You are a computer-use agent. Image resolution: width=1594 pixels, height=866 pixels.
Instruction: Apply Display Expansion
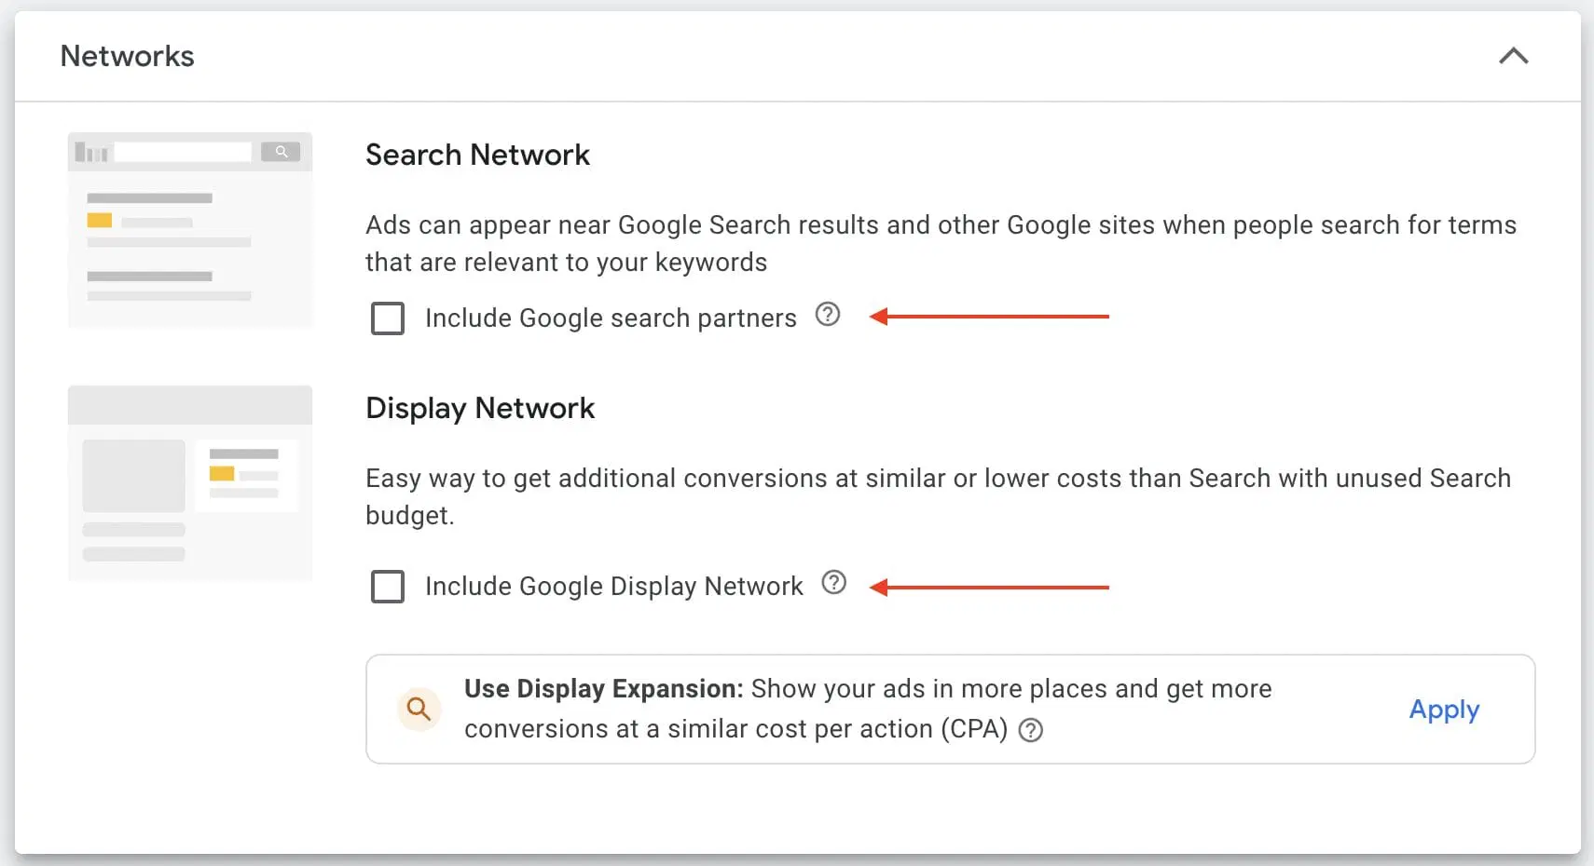[x=1444, y=710]
